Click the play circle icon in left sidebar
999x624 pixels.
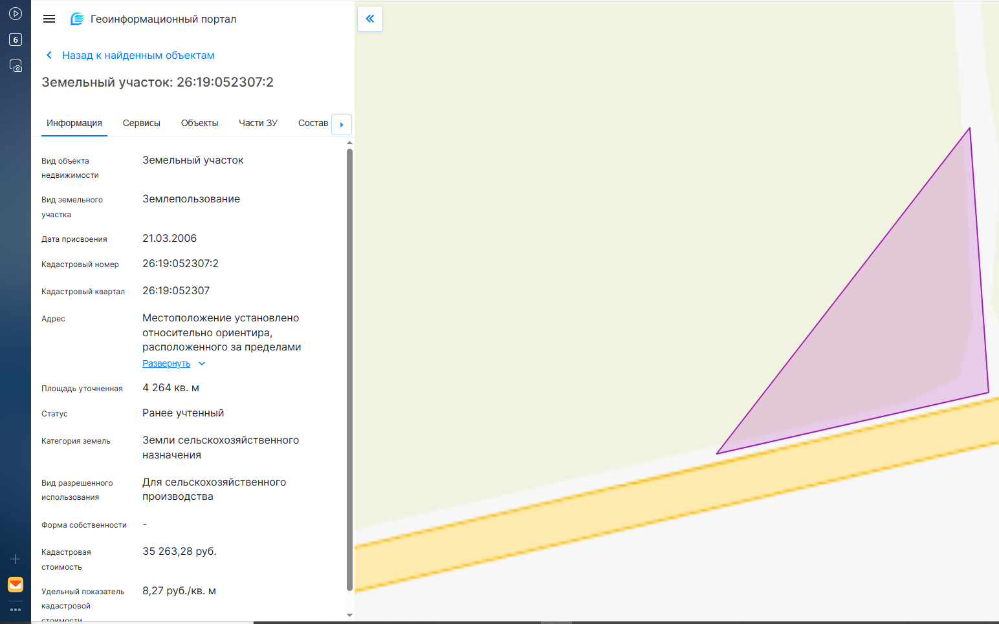click(16, 14)
